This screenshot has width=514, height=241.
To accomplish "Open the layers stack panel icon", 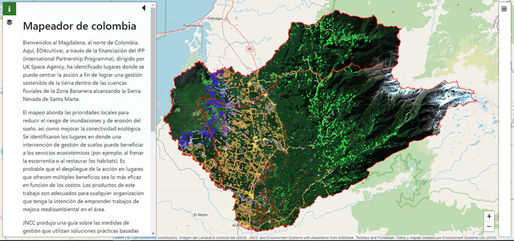I will click(10, 22).
